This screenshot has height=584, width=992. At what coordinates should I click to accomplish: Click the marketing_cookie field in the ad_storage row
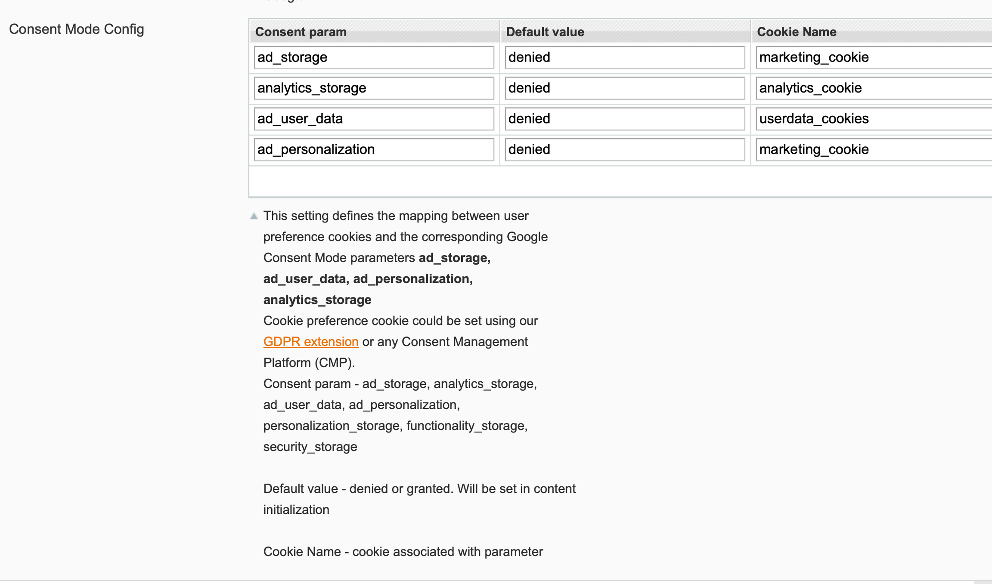click(x=874, y=57)
